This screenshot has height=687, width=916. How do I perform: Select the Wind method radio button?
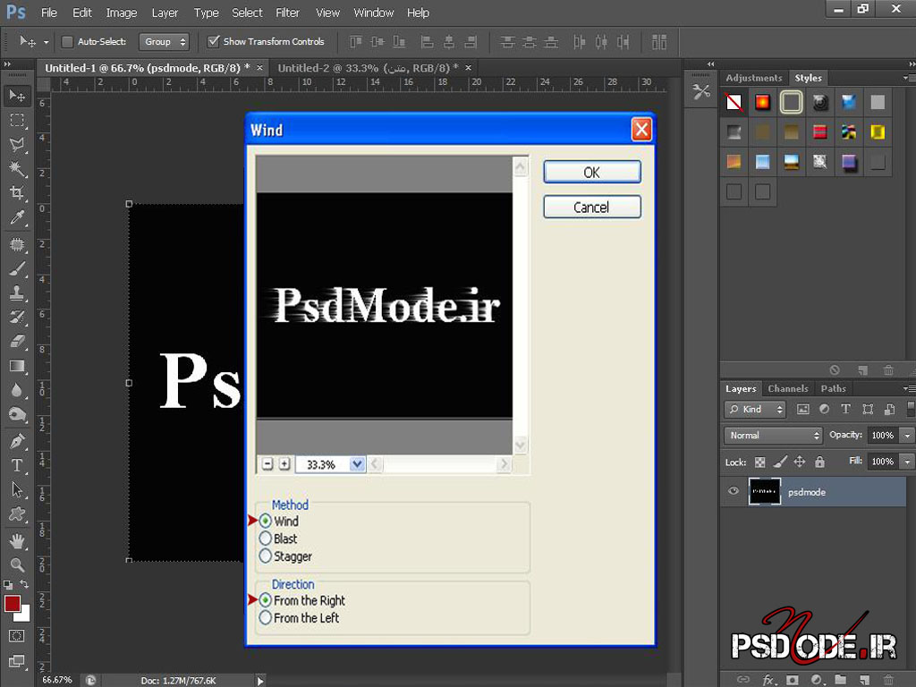click(x=265, y=521)
